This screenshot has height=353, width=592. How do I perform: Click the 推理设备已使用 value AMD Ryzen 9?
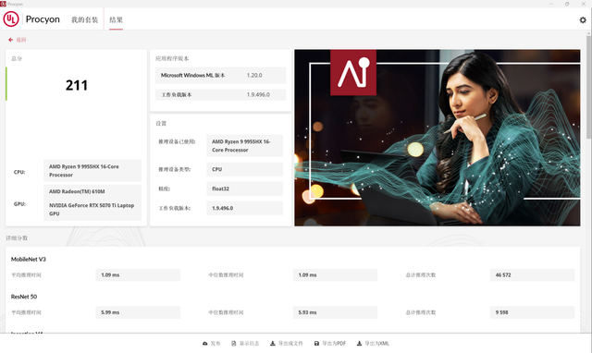(244, 146)
